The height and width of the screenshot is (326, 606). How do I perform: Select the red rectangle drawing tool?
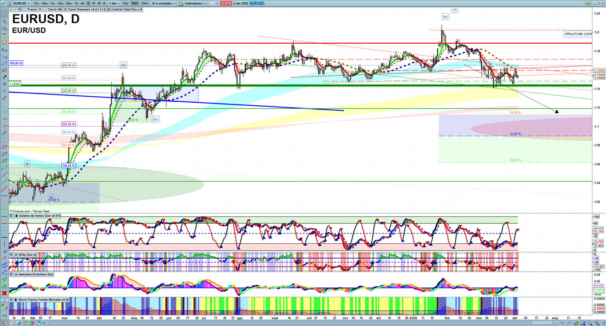4,70
